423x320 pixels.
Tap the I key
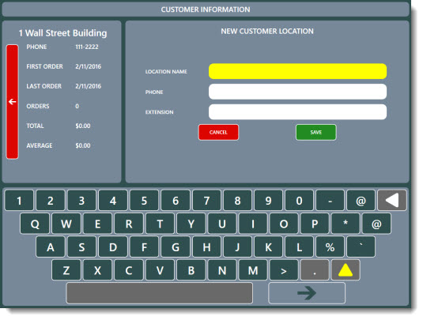[253, 224]
